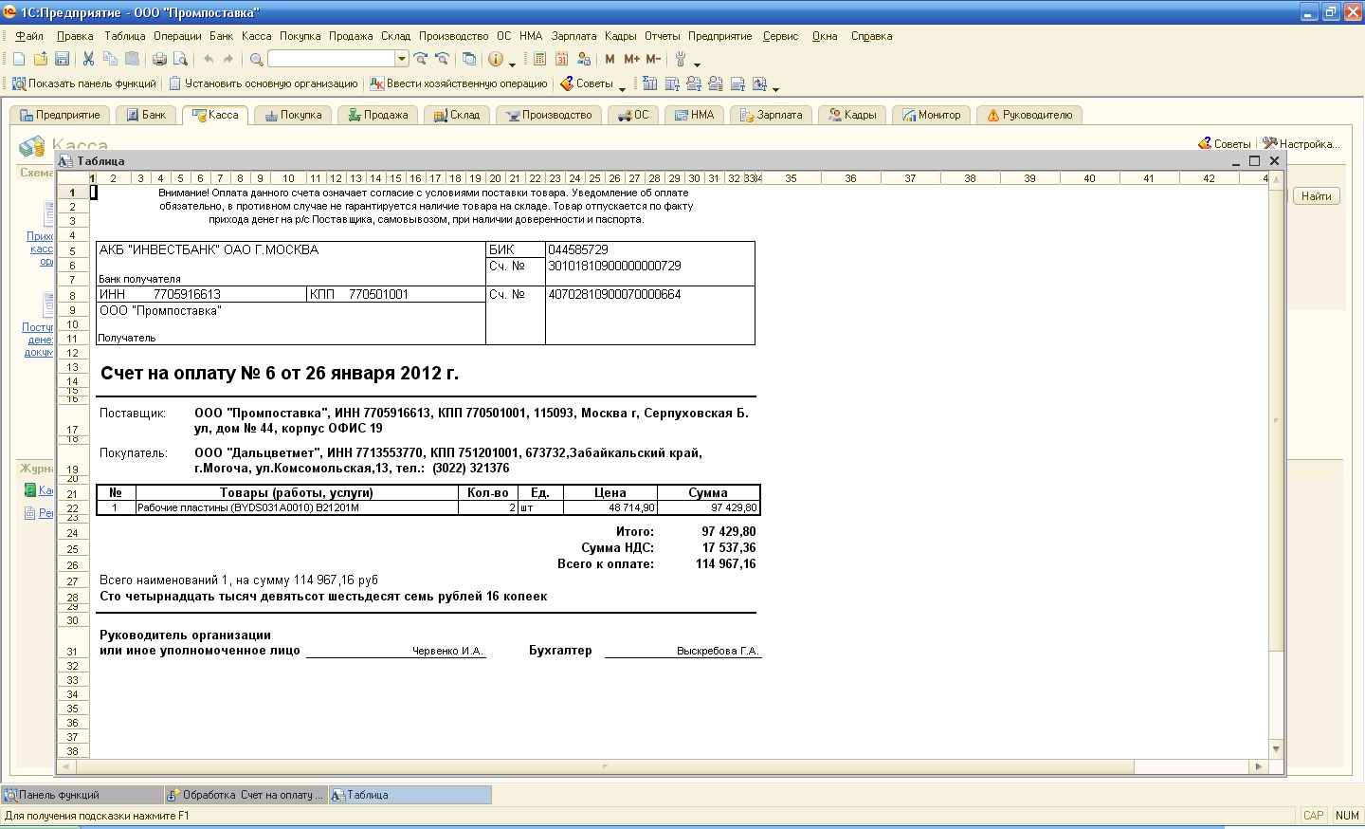Switch to the НМА tab
Viewport: 1365px width, 829px height.
pos(694,115)
